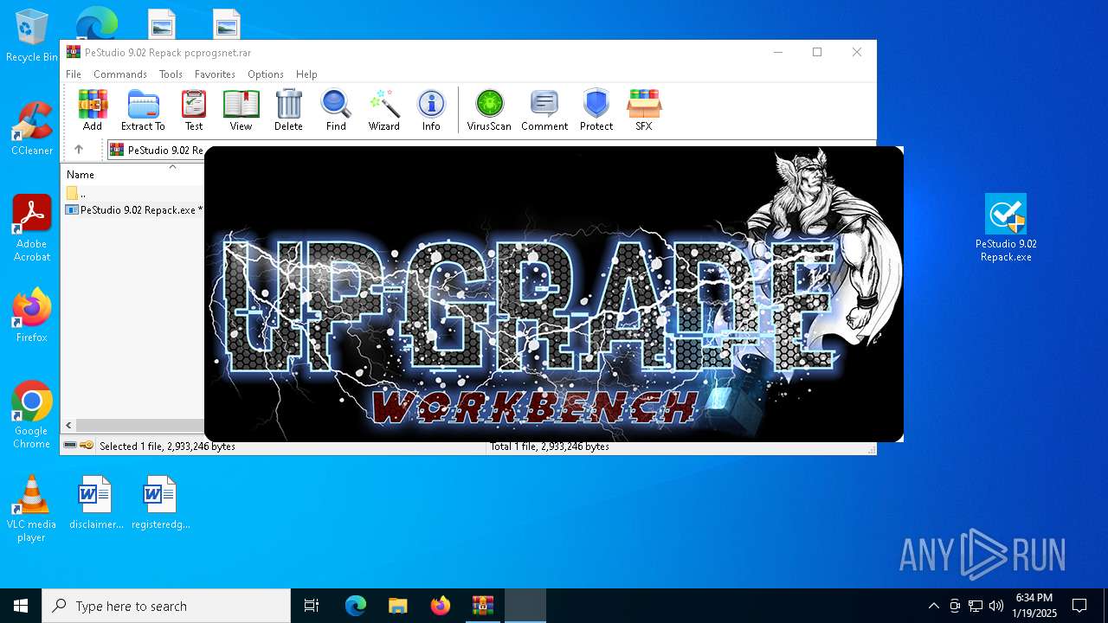Click the Comment toolbar icon
The image size is (1108, 623).
pos(544,110)
